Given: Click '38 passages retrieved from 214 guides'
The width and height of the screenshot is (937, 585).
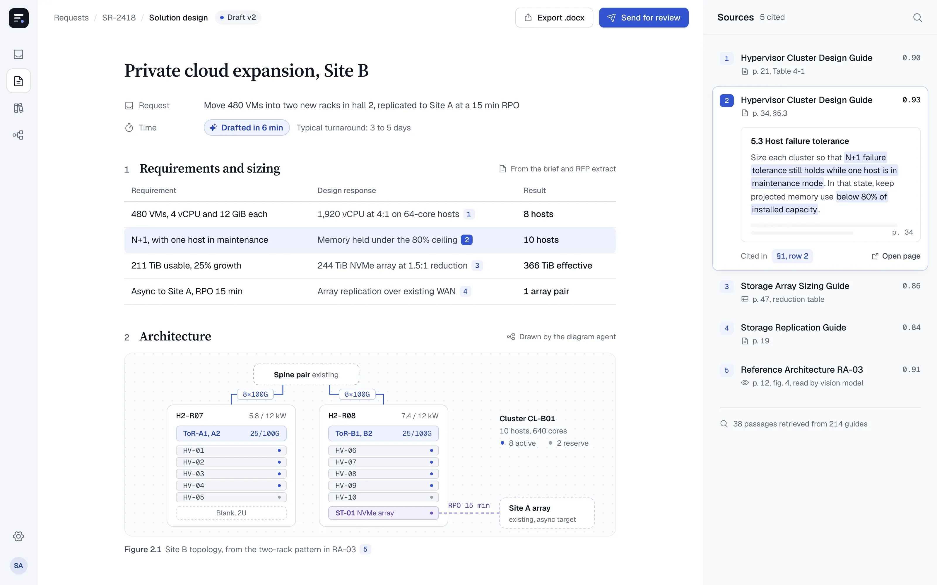Looking at the screenshot, I should point(794,424).
